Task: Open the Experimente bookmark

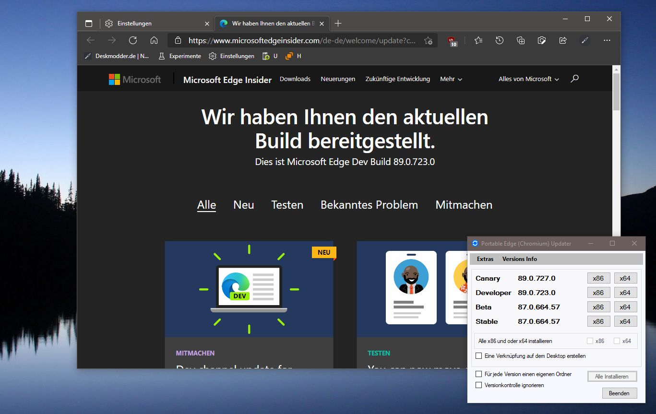Action: (x=179, y=56)
